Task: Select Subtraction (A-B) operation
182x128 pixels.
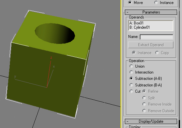Action: coord(131,79)
